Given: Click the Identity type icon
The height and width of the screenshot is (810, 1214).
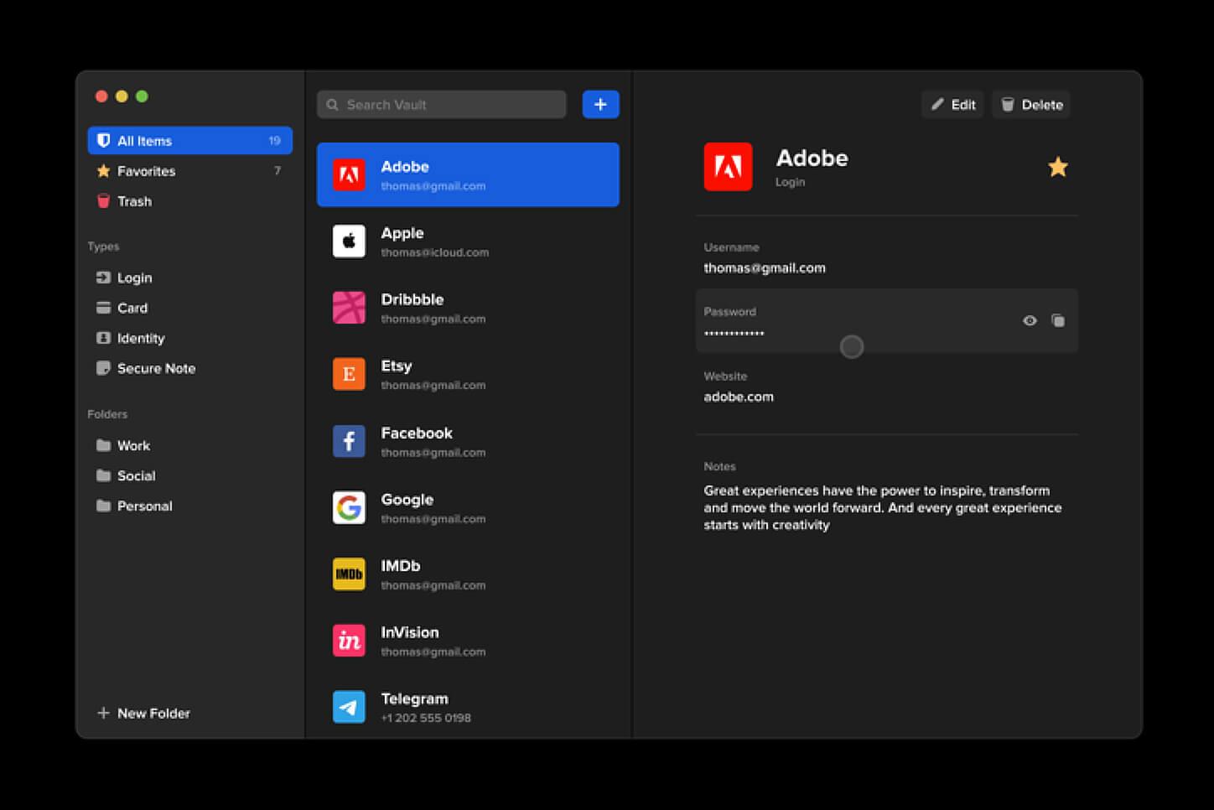Looking at the screenshot, I should 103,338.
